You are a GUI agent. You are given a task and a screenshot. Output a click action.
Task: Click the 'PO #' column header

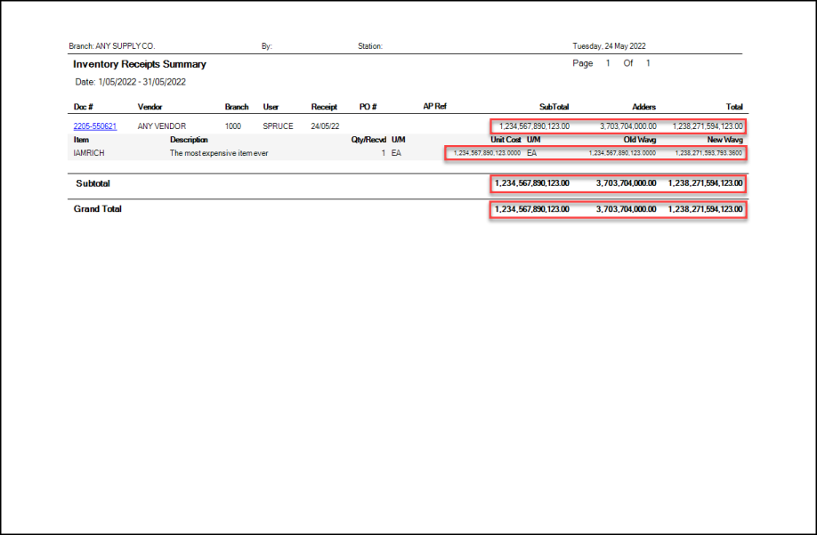[368, 107]
